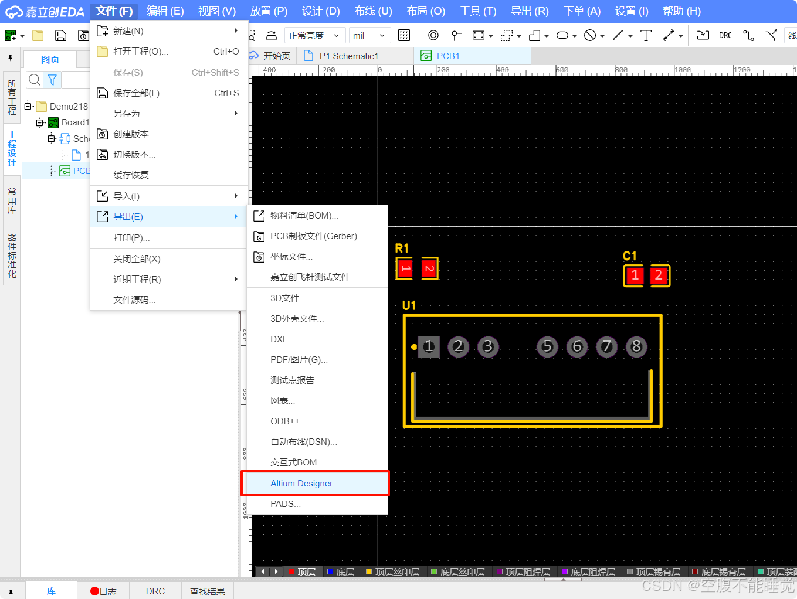Click the search icon in project panel
This screenshot has height=599, width=797.
coord(35,80)
